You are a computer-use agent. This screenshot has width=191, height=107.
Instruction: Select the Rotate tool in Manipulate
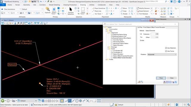pyautogui.click(x=124, y=14)
